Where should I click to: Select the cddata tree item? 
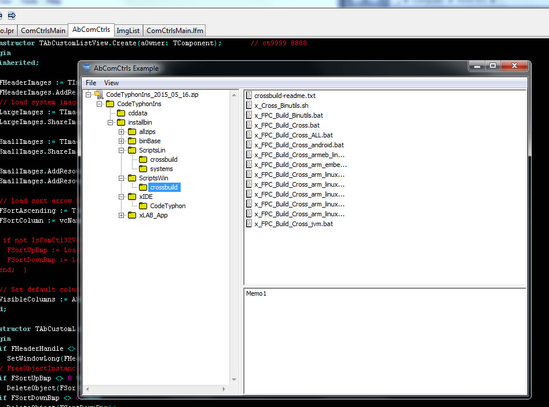pos(138,113)
